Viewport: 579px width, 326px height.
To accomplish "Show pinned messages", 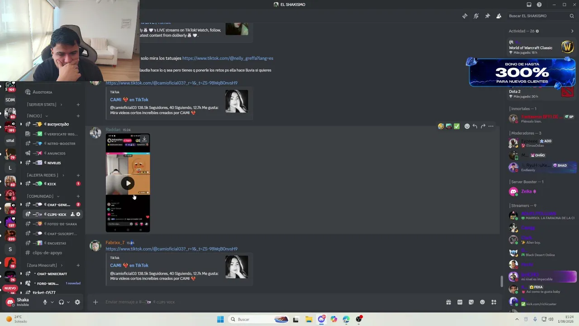I will pyautogui.click(x=487, y=16).
